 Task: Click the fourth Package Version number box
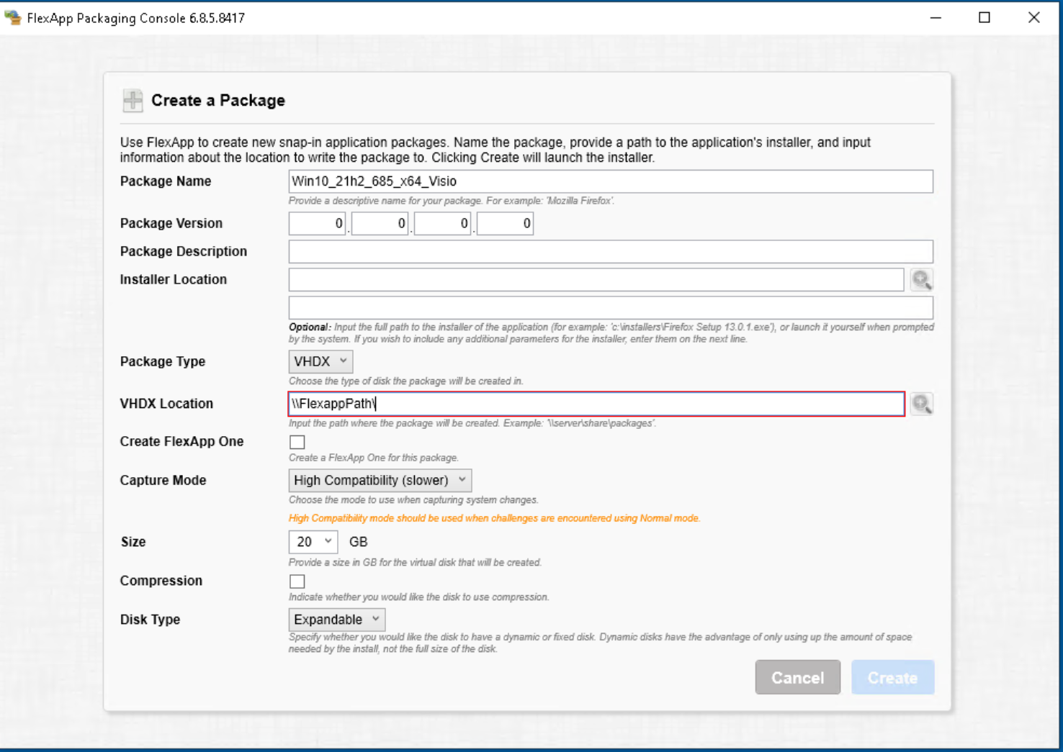[505, 224]
